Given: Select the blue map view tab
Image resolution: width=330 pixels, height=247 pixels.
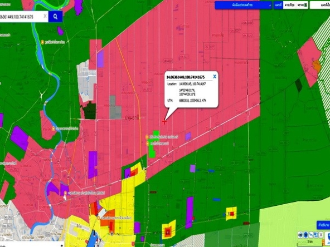Looking at the screenshot, I should [x=279, y=5].
